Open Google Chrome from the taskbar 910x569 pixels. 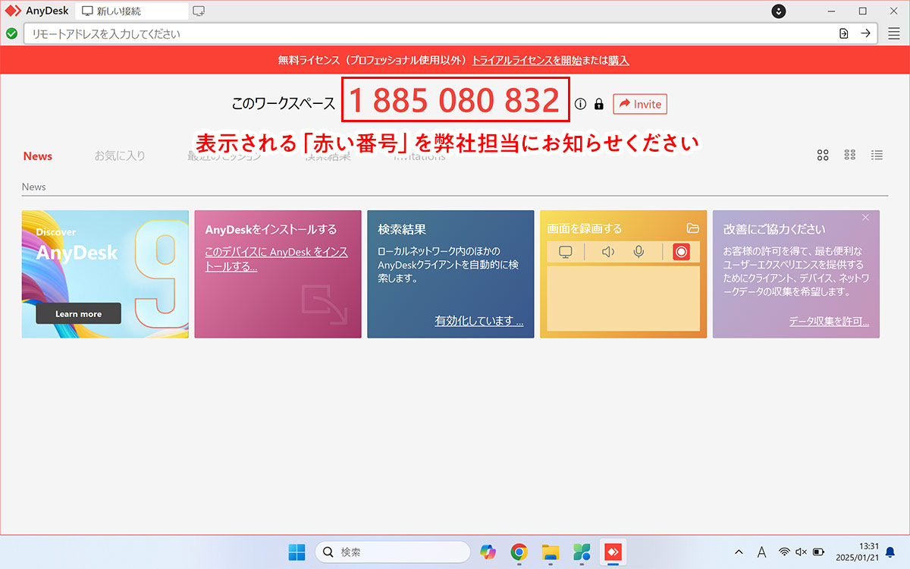point(519,552)
